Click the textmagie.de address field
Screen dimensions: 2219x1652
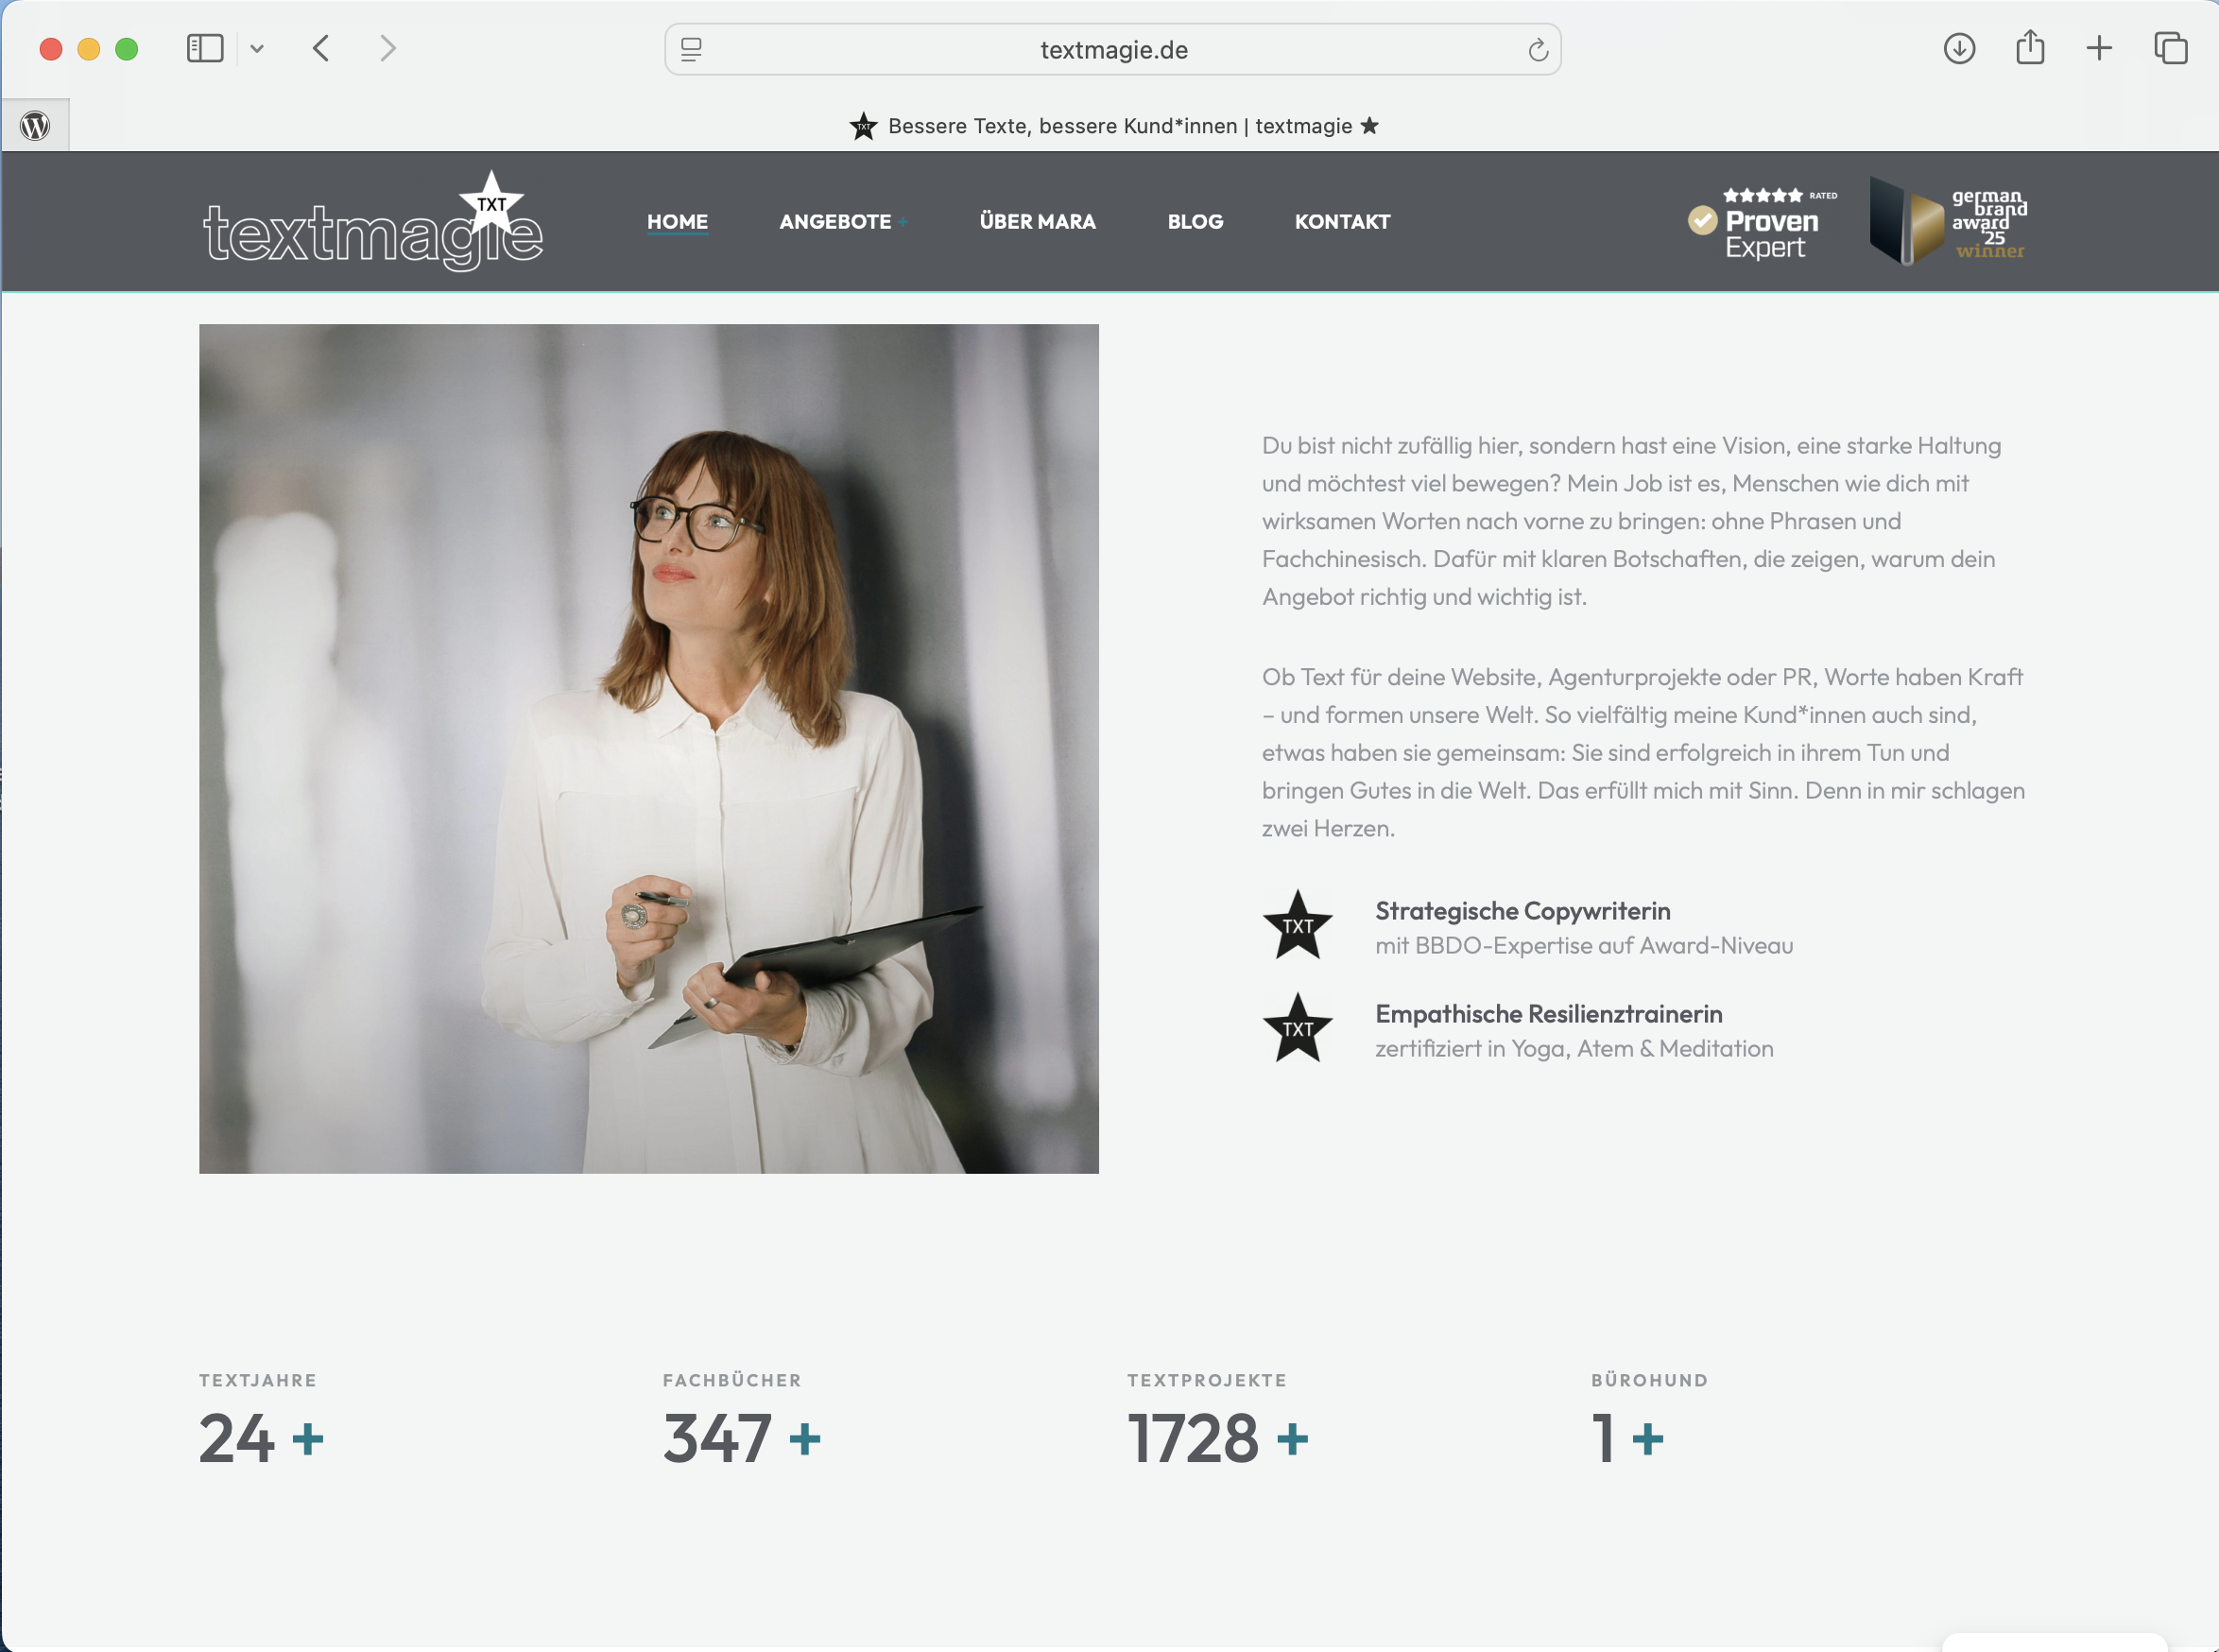pos(1113,50)
